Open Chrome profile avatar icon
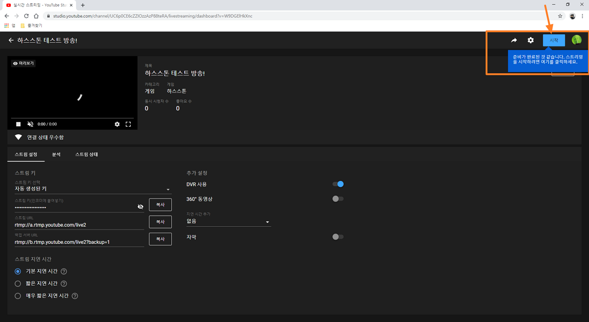 click(572, 16)
